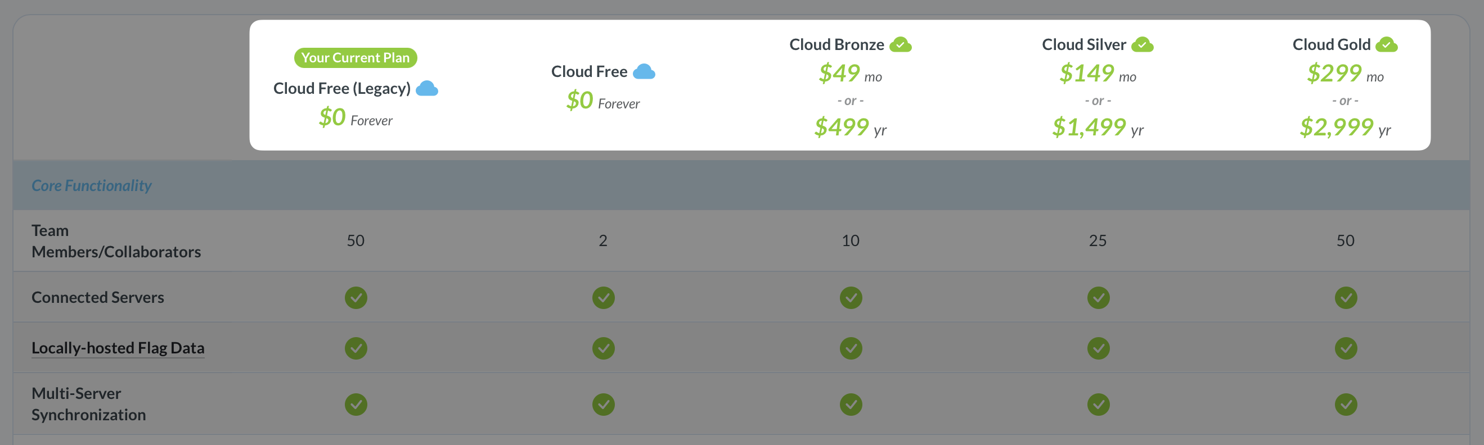The width and height of the screenshot is (1484, 445).
Task: Click the Connected Servers checkmark under Cloud Free
Action: (x=603, y=297)
